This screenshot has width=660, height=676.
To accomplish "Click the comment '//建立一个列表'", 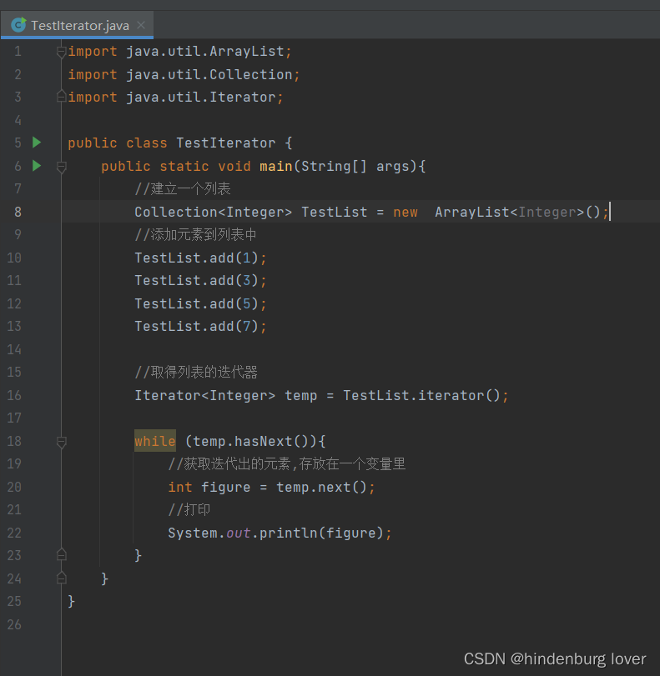I will point(183,189).
